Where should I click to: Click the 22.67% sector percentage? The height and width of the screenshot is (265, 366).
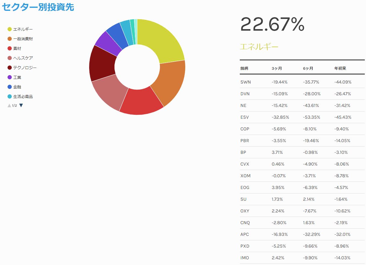[x=273, y=24]
